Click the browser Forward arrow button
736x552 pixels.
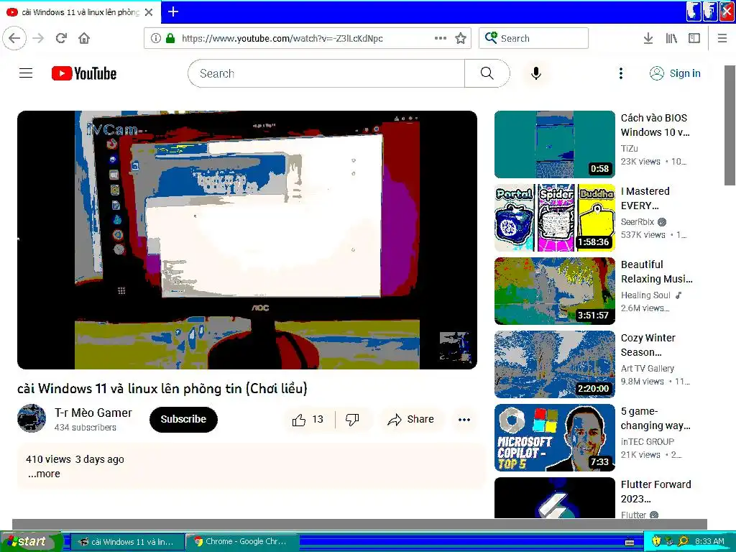(39, 38)
